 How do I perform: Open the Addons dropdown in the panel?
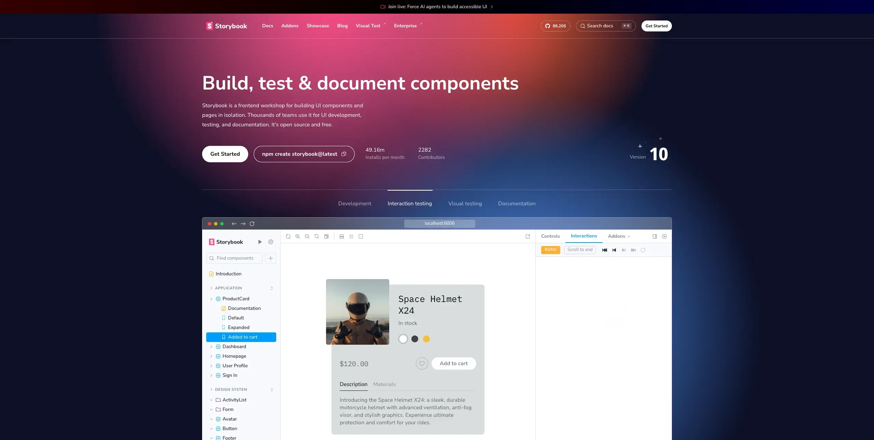point(619,236)
